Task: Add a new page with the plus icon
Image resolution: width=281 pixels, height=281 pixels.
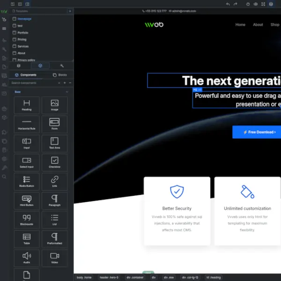Action: click(x=70, y=11)
